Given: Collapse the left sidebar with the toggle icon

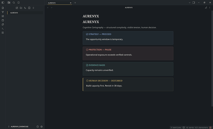Looking at the screenshot, I should (x=3, y=2).
